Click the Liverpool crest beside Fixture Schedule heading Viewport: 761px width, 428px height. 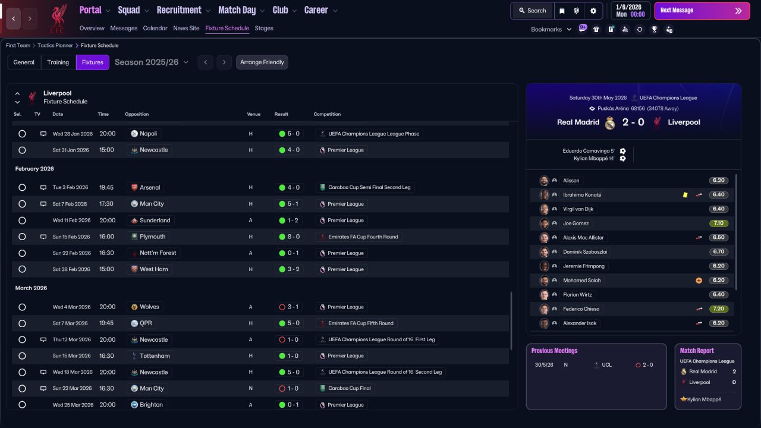[32, 97]
